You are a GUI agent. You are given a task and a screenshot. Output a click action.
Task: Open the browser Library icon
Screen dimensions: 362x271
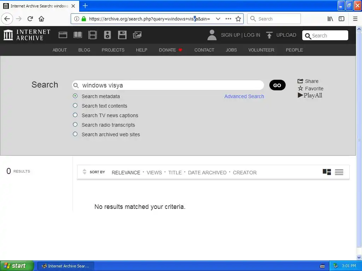pos(330,19)
